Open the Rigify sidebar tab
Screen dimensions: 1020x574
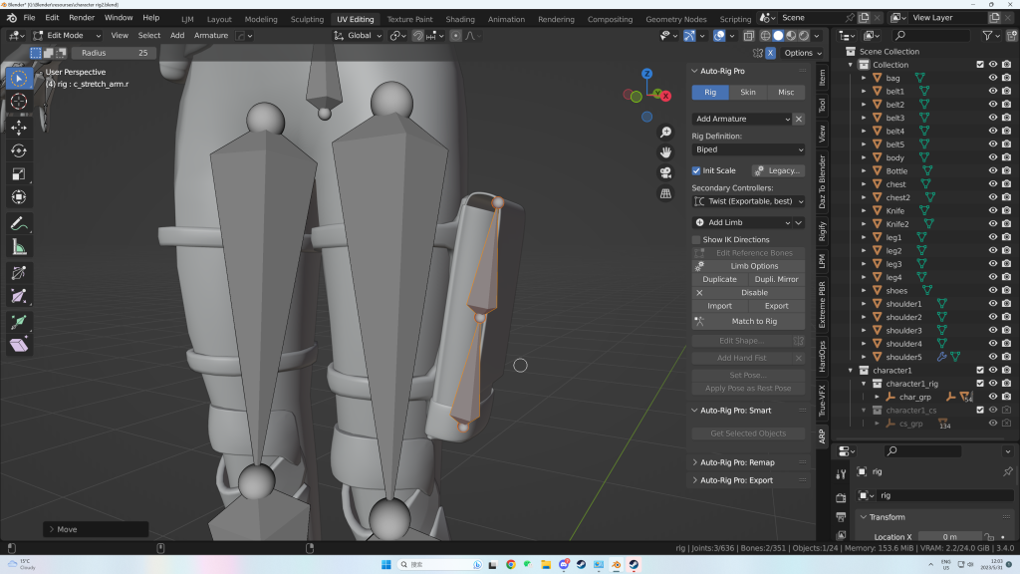point(822,231)
